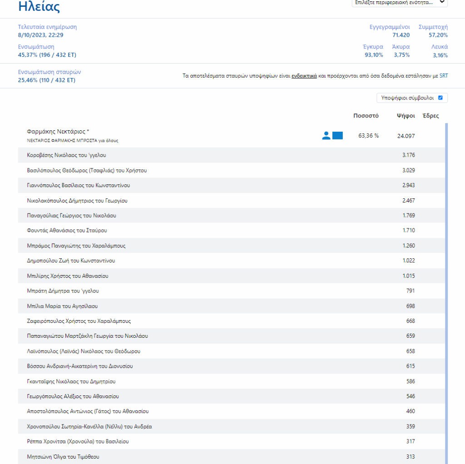Screen dimensions: 465x464
Task: Select row Γκανταΐφης Νικόλαος του Δημητρίου
Action: (x=231, y=381)
